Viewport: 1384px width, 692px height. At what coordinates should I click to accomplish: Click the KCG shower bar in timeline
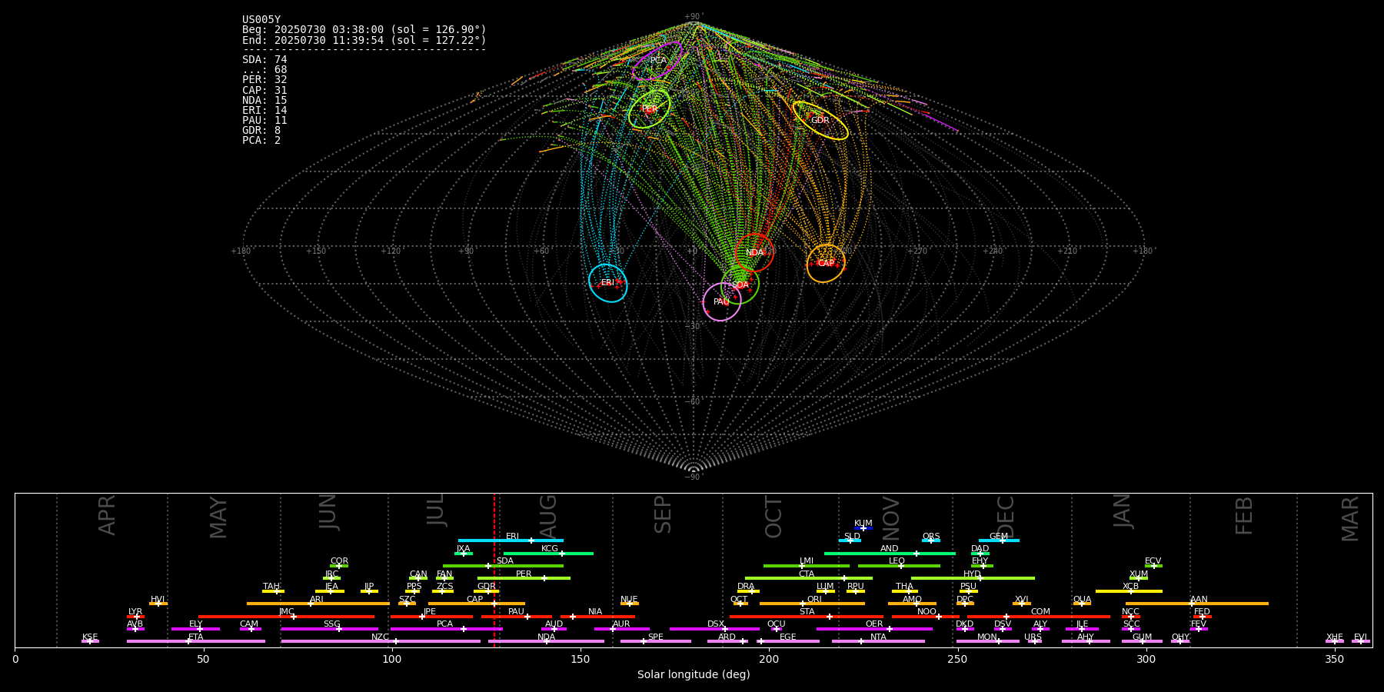tap(548, 553)
